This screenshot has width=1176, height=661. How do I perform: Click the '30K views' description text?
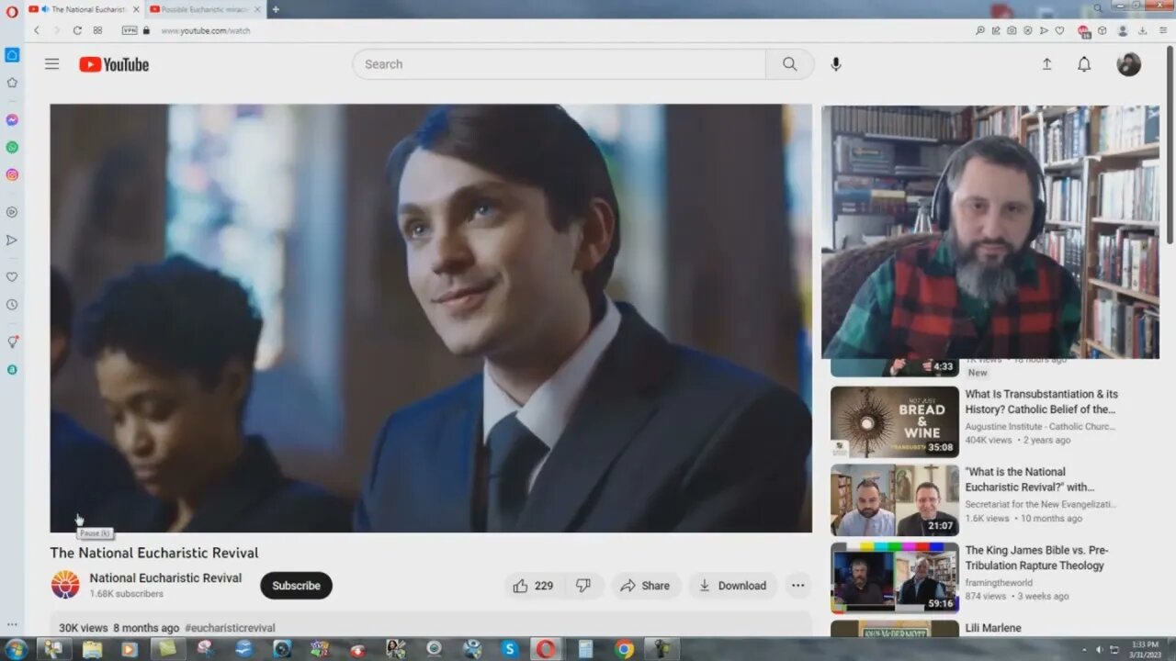tap(84, 628)
